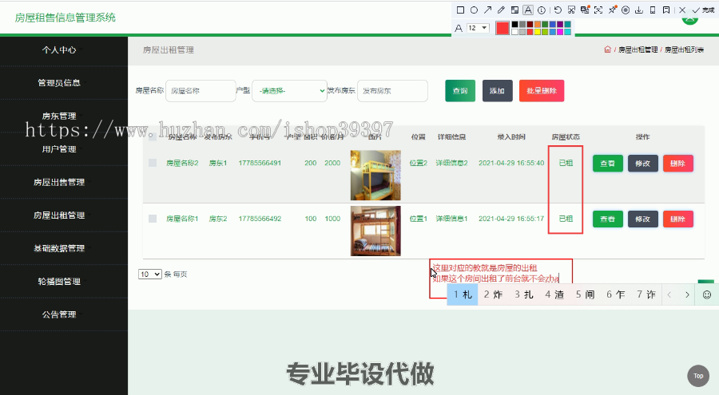719x395 pixels.
Task: Click the text size A icon
Action: point(458,29)
